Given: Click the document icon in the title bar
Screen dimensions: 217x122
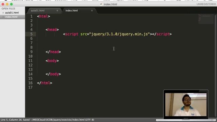Looking at the screenshot, I should pyautogui.click(x=101, y=4).
